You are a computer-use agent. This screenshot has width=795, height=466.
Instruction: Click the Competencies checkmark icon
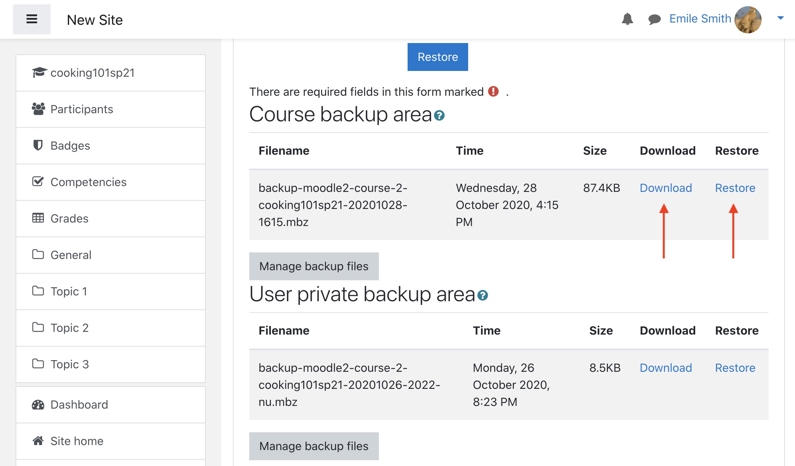(38, 181)
